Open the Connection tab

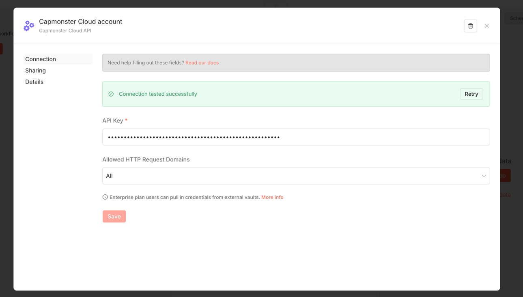pos(58,59)
